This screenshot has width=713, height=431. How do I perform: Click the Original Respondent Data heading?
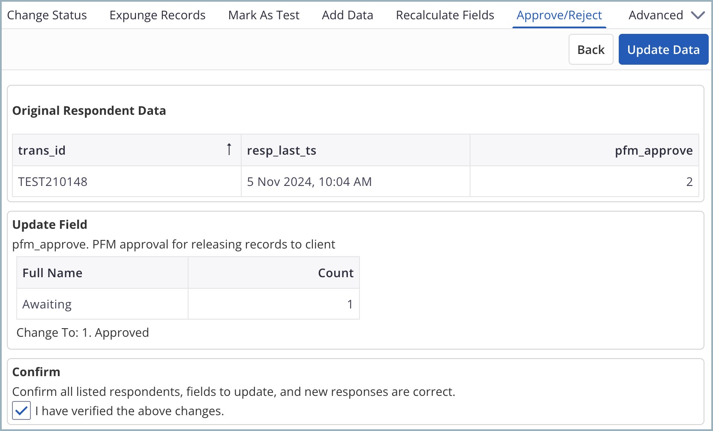89,111
